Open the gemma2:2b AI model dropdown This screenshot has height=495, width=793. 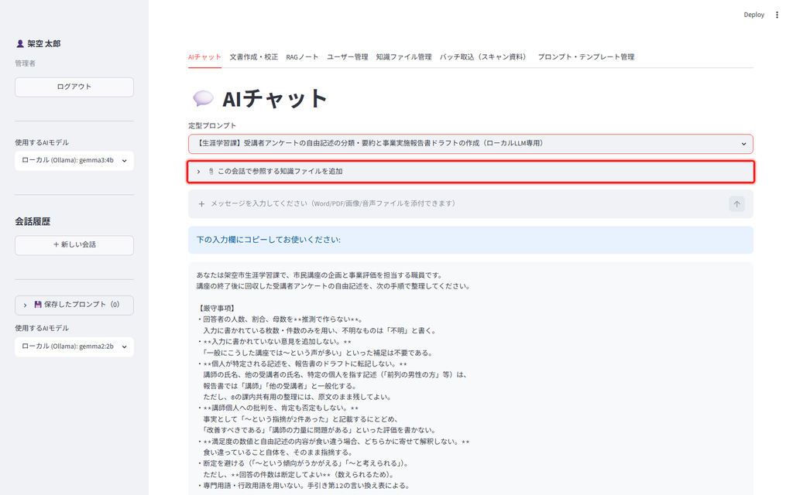pyautogui.click(x=74, y=346)
